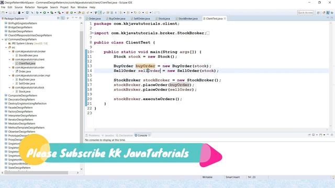
Task: Open the Source menu
Action: [x=19, y=7]
